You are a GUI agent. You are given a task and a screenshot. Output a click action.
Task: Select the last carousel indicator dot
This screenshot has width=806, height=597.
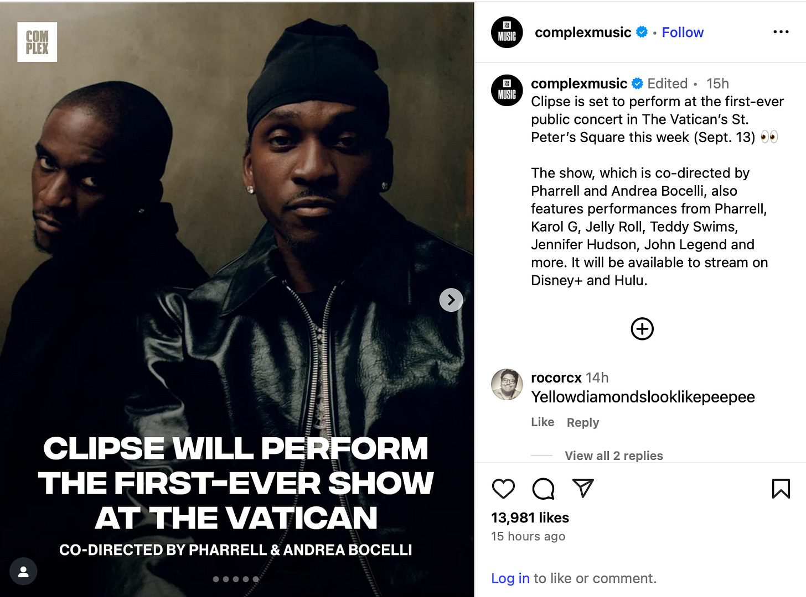coord(256,579)
